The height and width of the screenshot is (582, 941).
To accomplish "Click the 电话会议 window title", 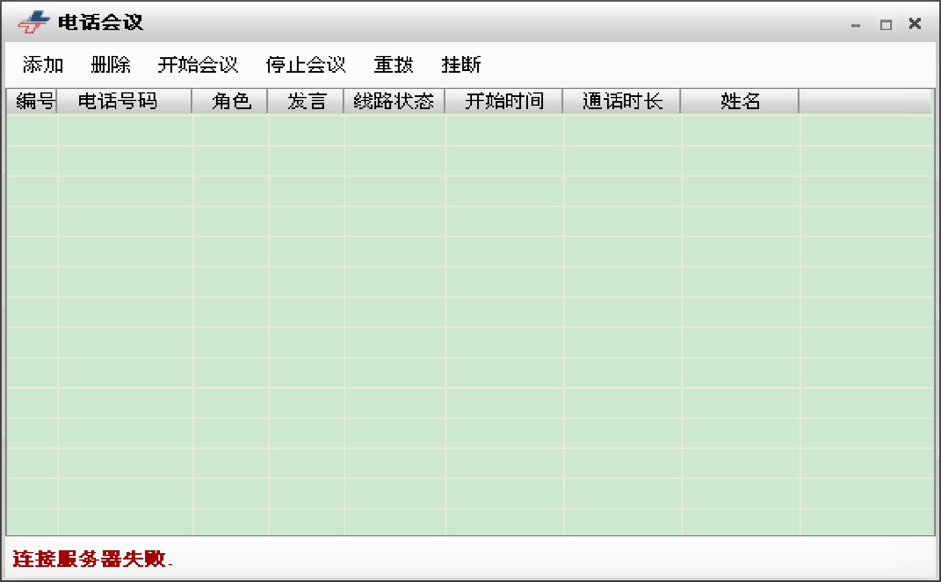I will click(101, 23).
